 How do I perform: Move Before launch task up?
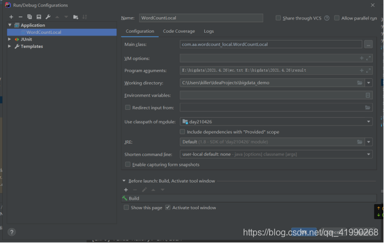click(x=153, y=190)
